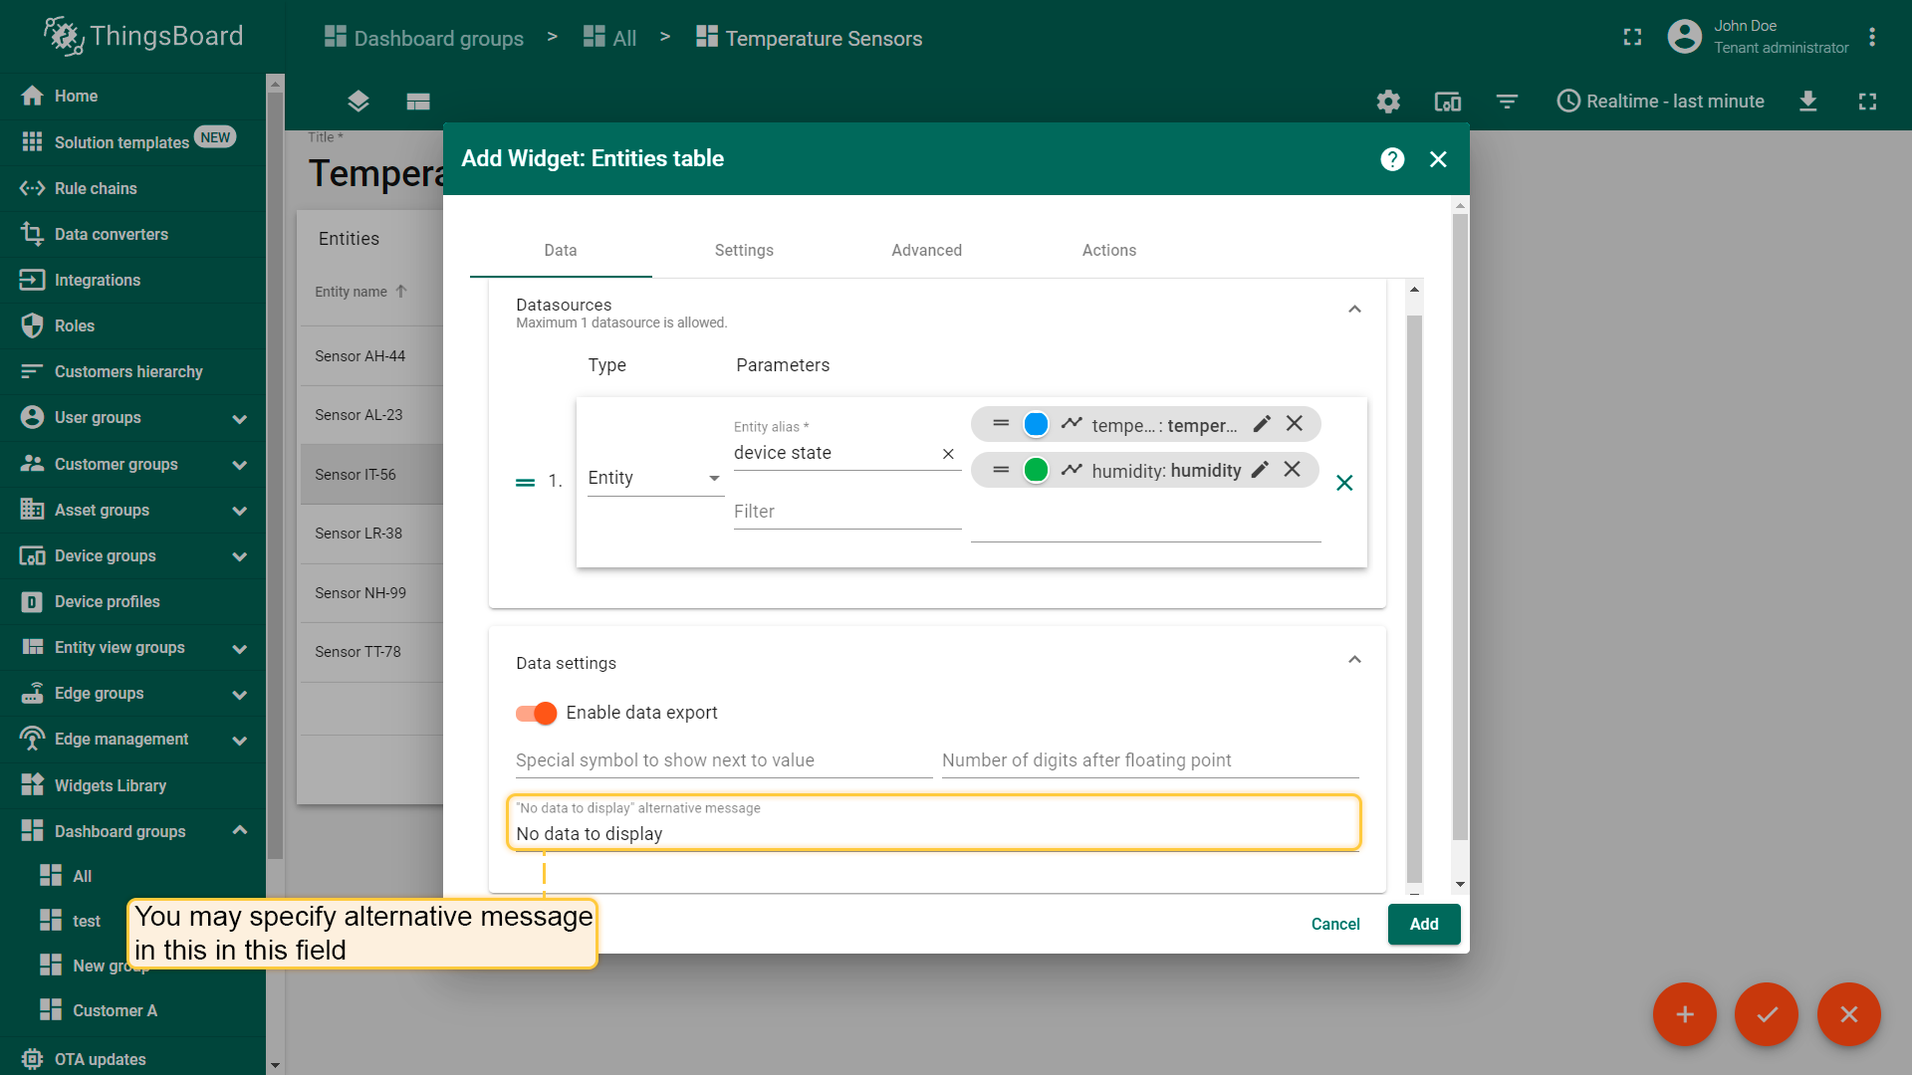
Task: Open the widget help question-mark icon
Action: coord(1392,159)
